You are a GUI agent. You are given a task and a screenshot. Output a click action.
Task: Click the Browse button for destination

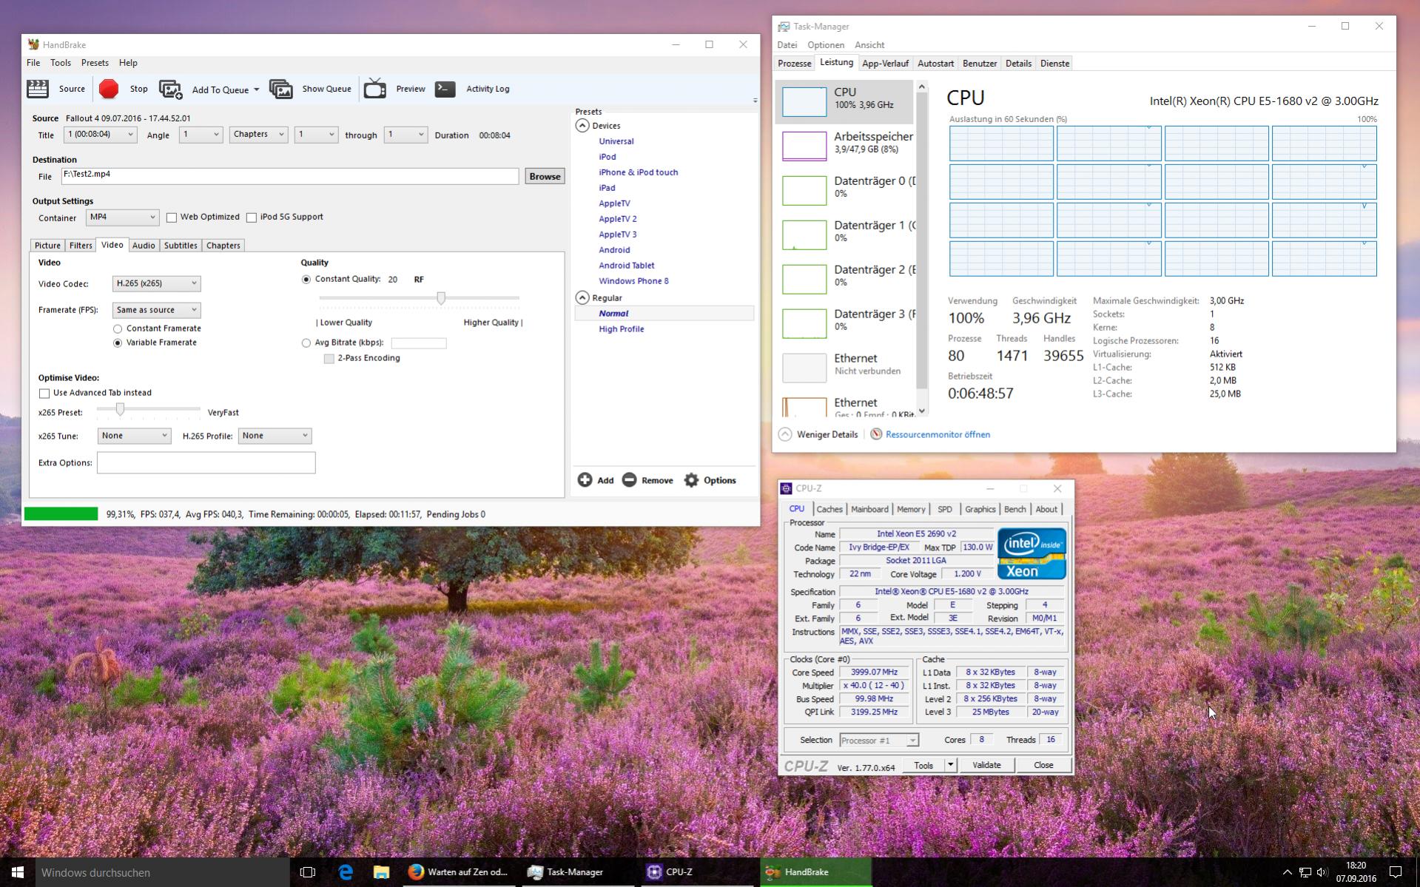(x=545, y=176)
